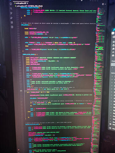Open the Explorer view in the activity bar
The image size is (115, 153).
(11, 4)
